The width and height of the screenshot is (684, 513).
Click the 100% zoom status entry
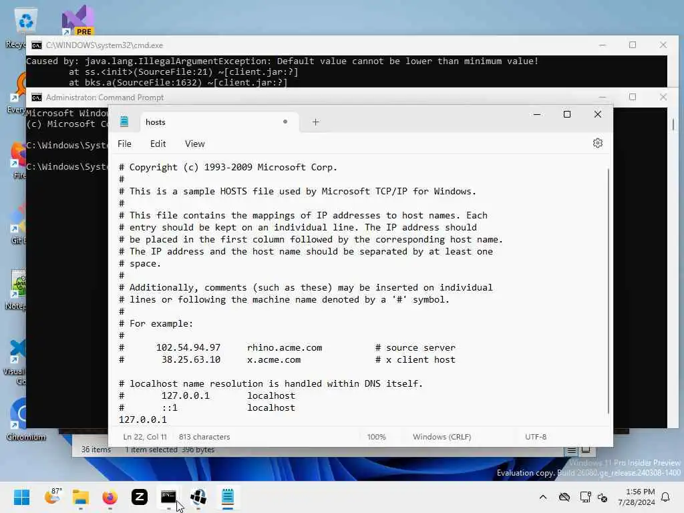[x=377, y=437]
